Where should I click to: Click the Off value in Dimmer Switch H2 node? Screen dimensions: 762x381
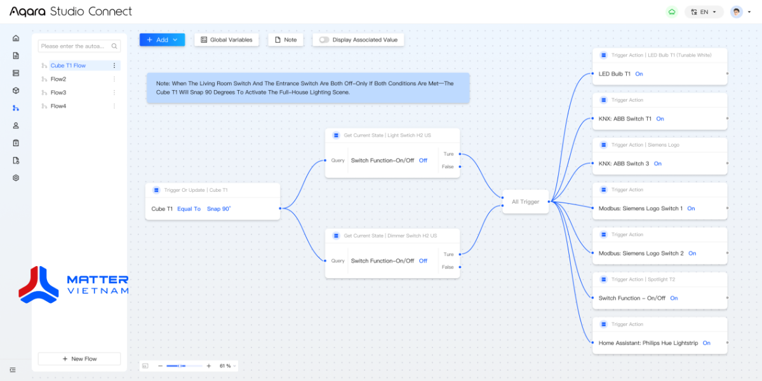[423, 261]
